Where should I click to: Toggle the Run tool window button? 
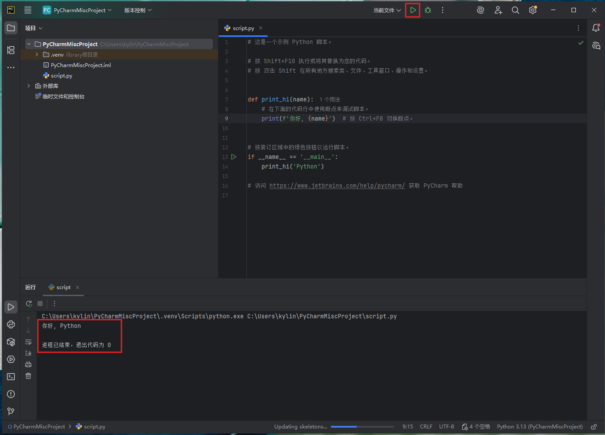click(11, 307)
